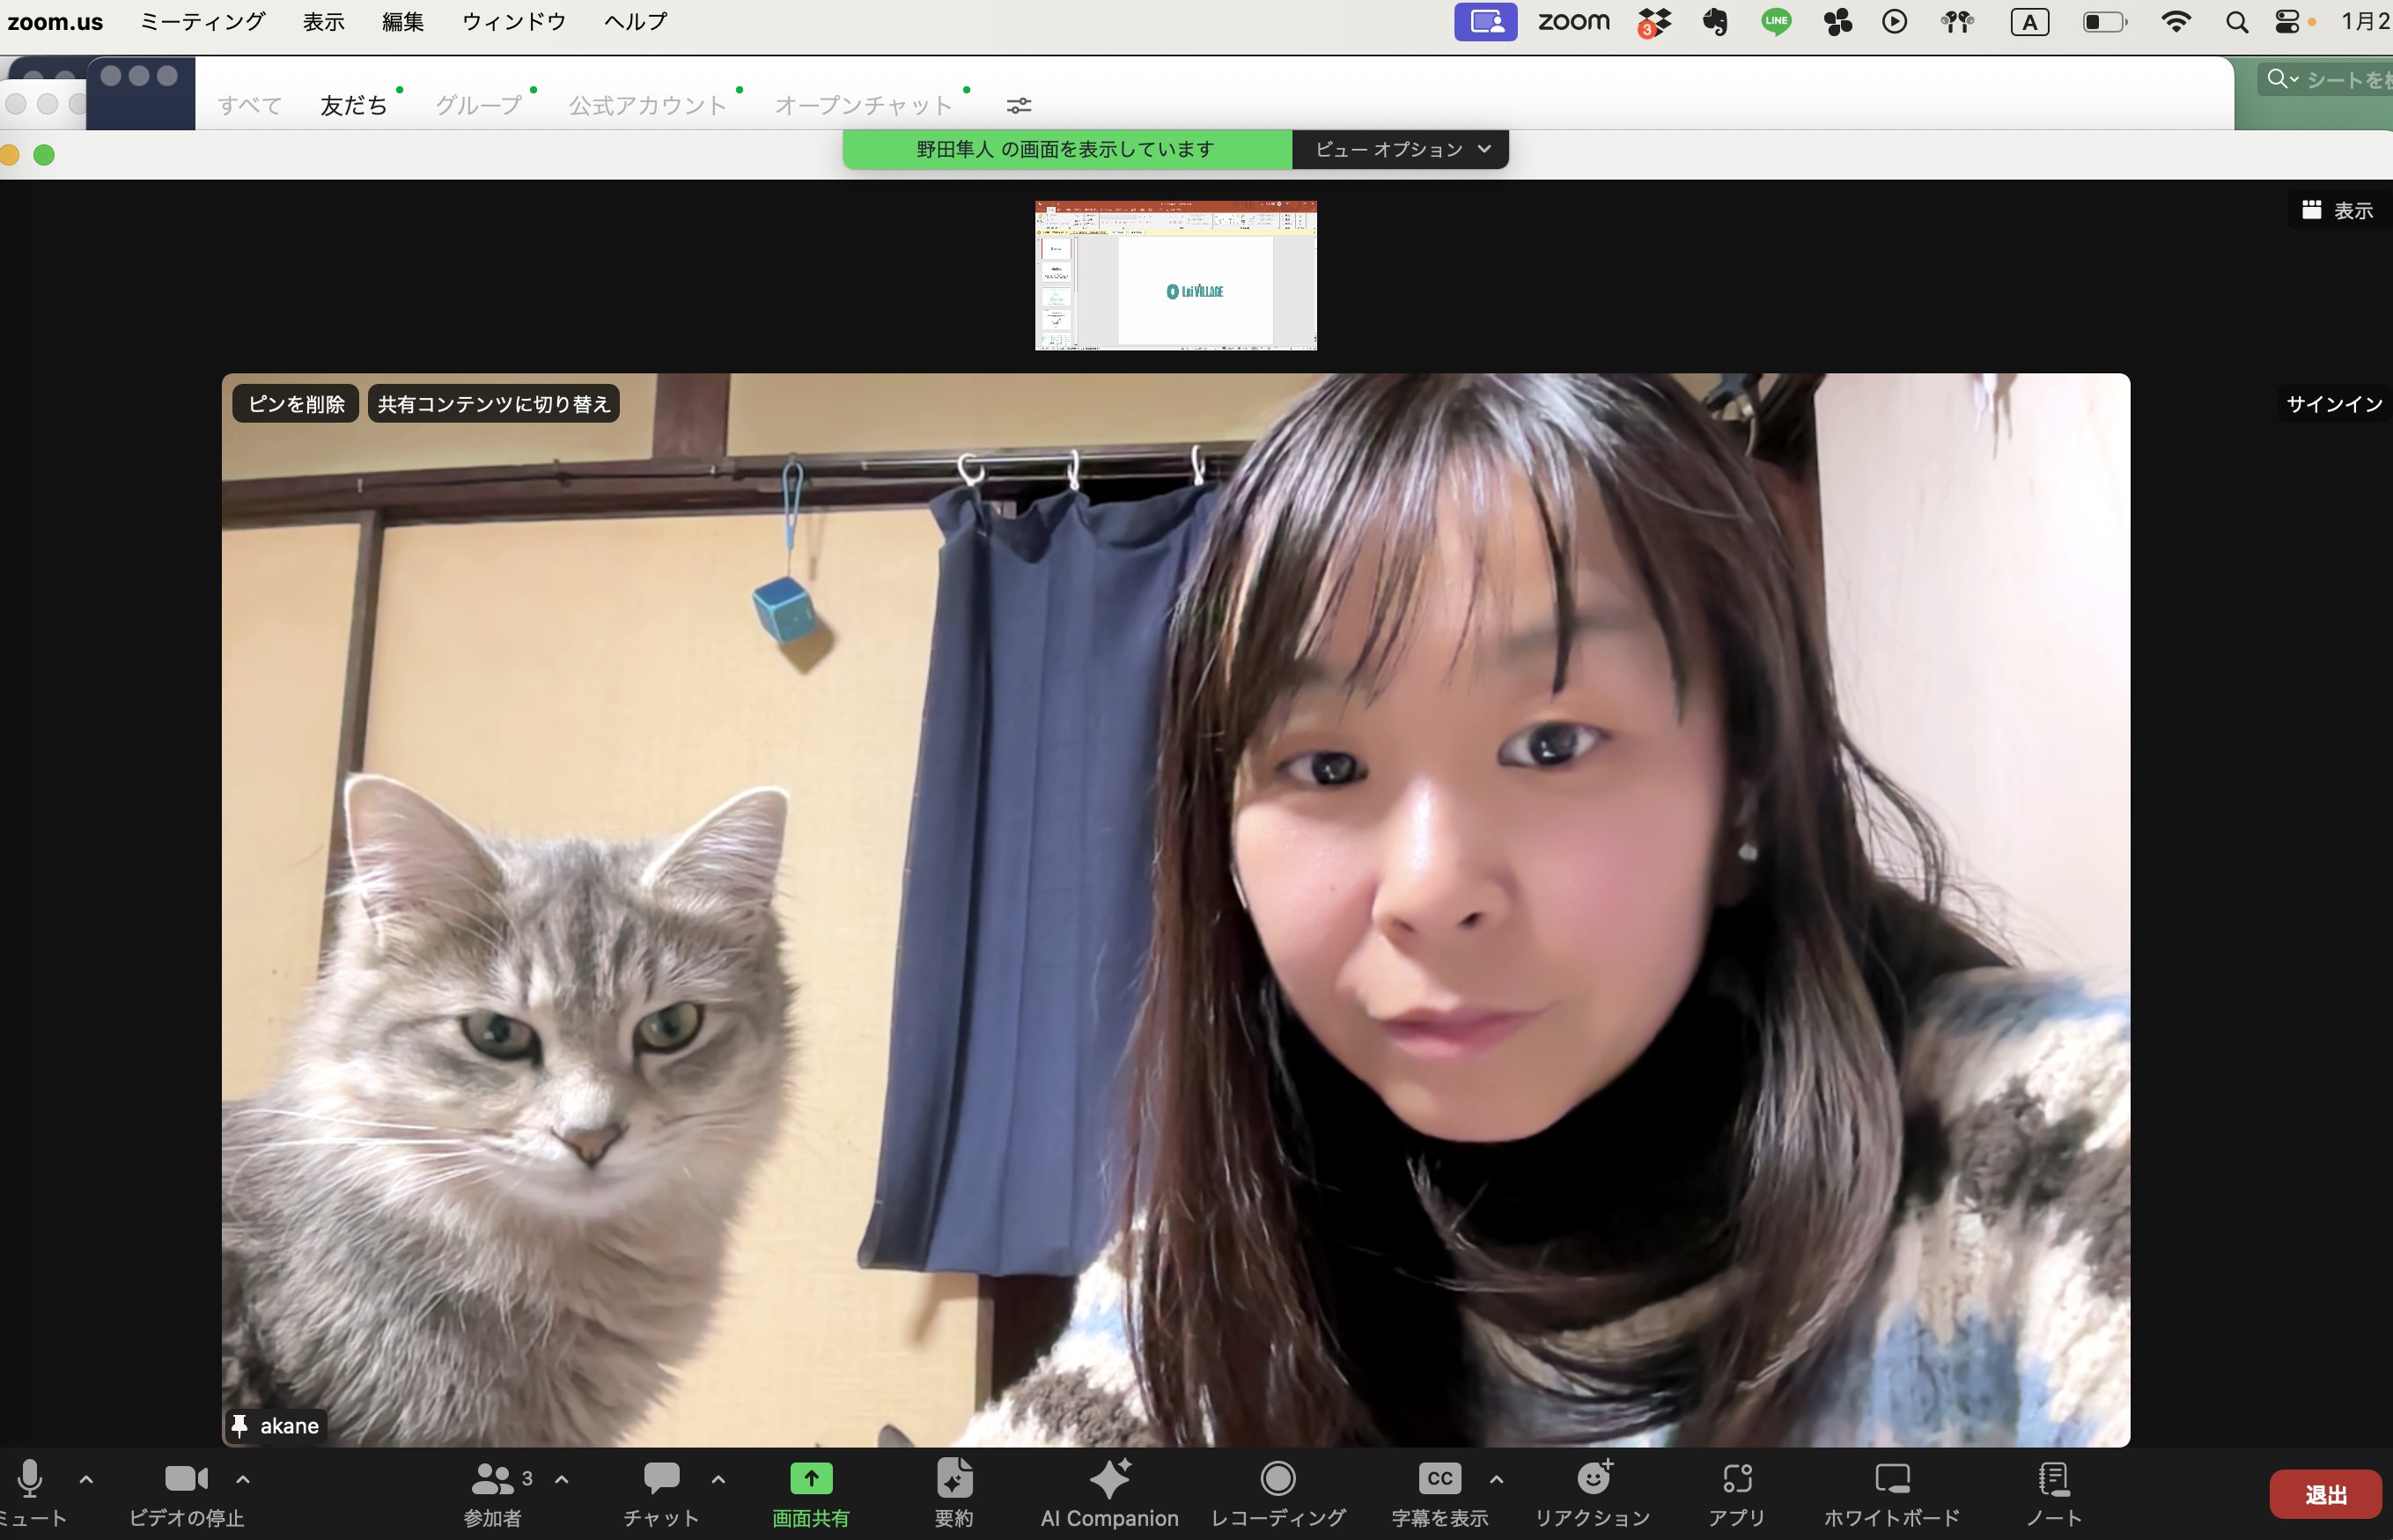Open the Chat bubble icon

click(661, 1478)
